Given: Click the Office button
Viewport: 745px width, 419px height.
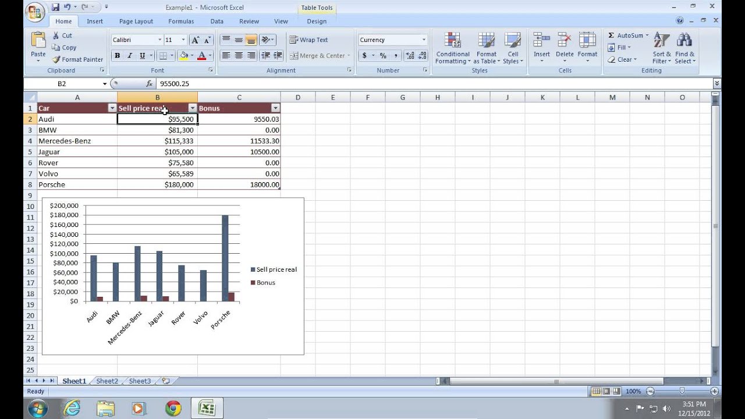Looking at the screenshot, I should (x=36, y=12).
